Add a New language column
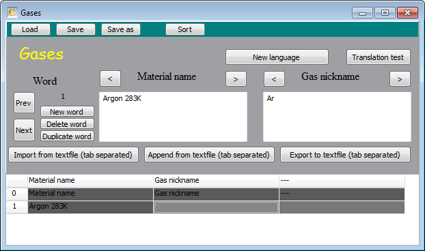This screenshot has width=425, height=251. pos(277,57)
